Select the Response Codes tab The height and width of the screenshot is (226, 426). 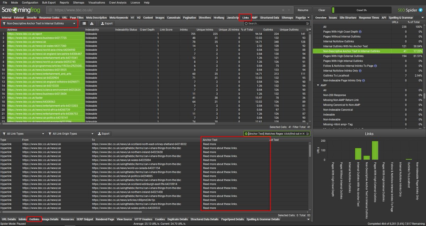pyautogui.click(x=49, y=17)
